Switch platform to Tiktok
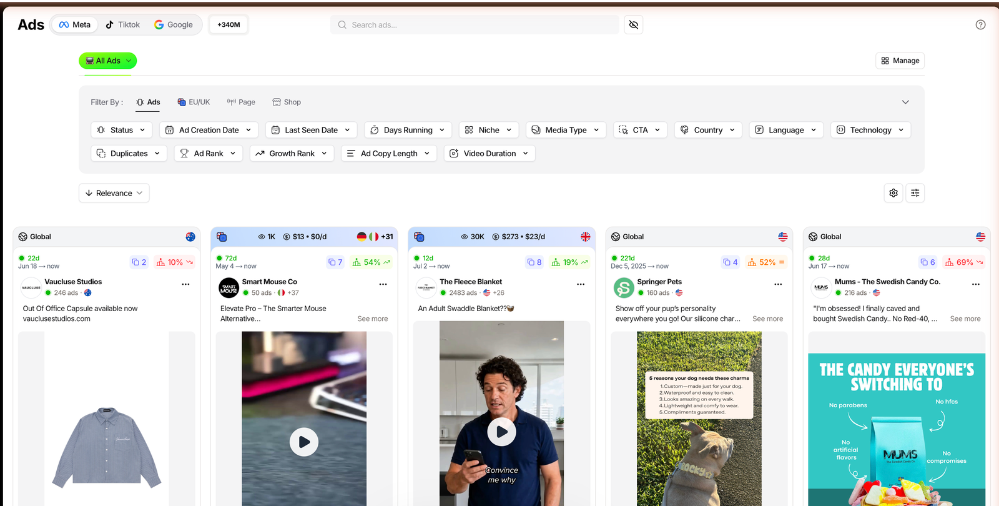The width and height of the screenshot is (999, 506). (x=123, y=25)
